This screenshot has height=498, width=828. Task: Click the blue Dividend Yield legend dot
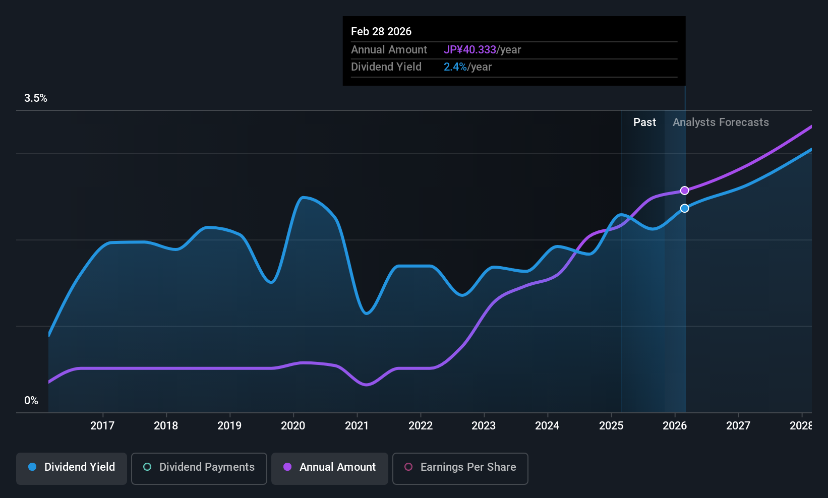[32, 467]
